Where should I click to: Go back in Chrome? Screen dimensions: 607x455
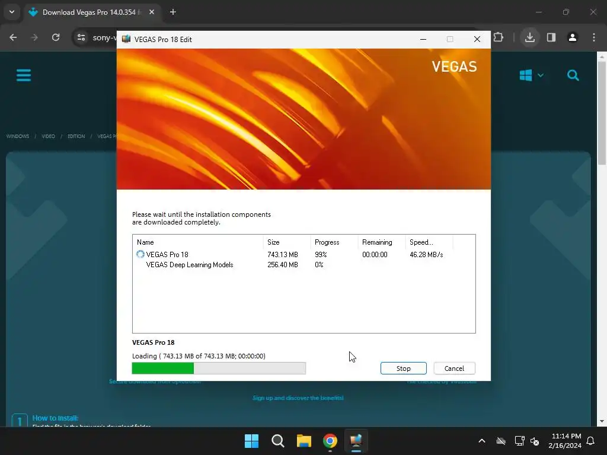[13, 37]
